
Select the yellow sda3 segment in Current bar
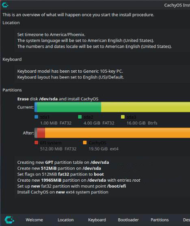tap(145, 107)
